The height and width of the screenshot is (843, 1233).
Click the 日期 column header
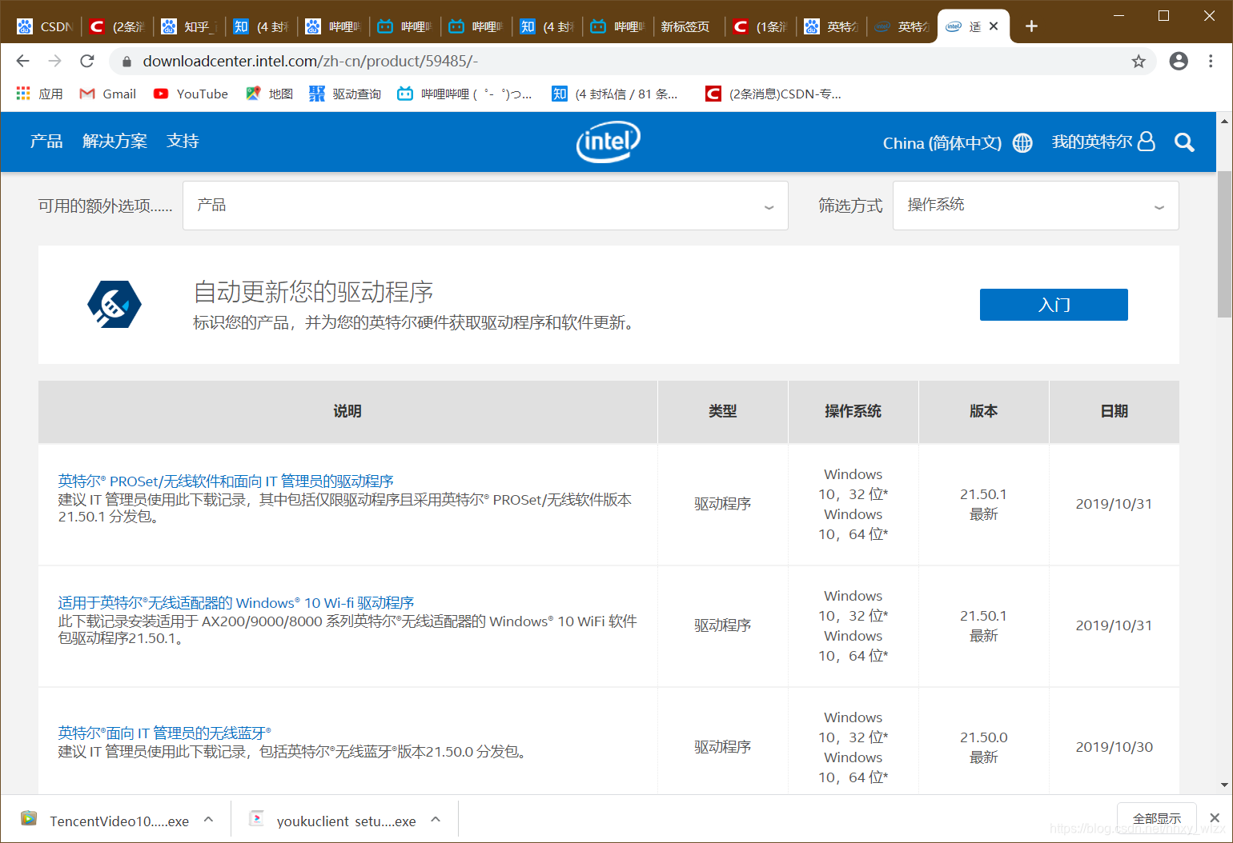coord(1114,411)
